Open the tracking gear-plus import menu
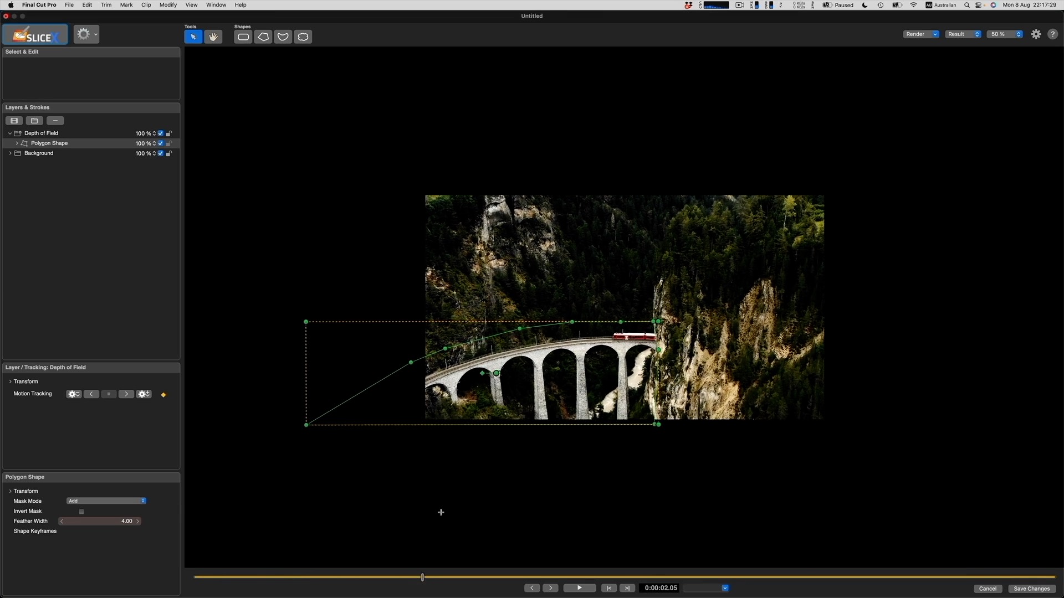The image size is (1064, 598). click(x=144, y=394)
